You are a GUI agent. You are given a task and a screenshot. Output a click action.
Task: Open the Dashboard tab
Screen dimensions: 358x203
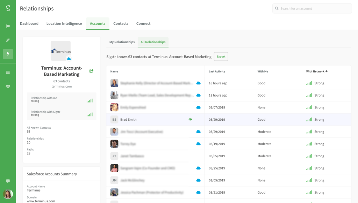(29, 23)
